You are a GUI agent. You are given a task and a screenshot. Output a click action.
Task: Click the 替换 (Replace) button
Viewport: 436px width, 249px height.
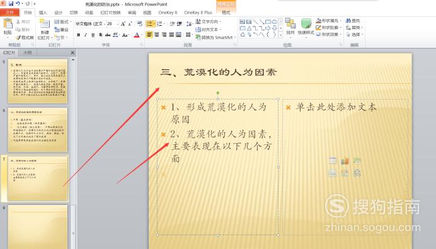(x=354, y=28)
